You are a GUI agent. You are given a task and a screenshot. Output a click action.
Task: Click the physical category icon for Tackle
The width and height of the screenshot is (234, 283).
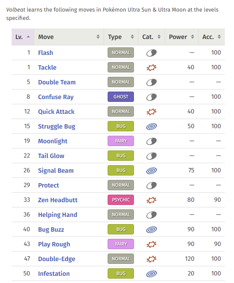pos(151,68)
